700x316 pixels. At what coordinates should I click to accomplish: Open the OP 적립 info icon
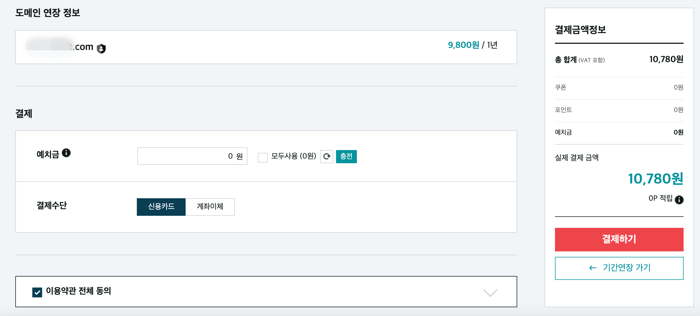(679, 200)
